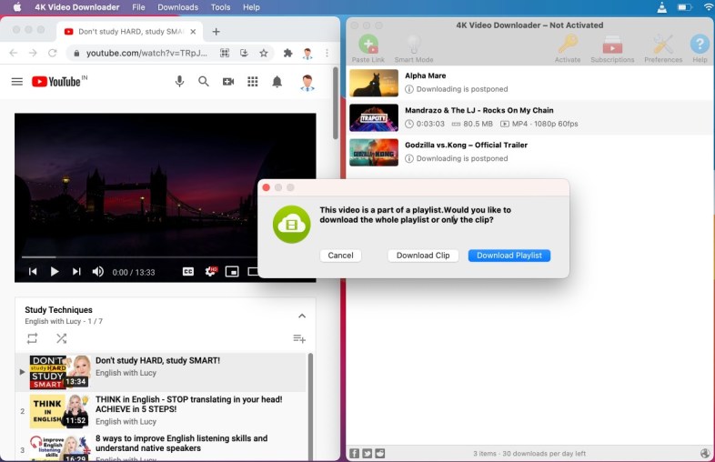Click the YouTube search magnifier icon
Viewport: 715px width, 462px height.
204,82
